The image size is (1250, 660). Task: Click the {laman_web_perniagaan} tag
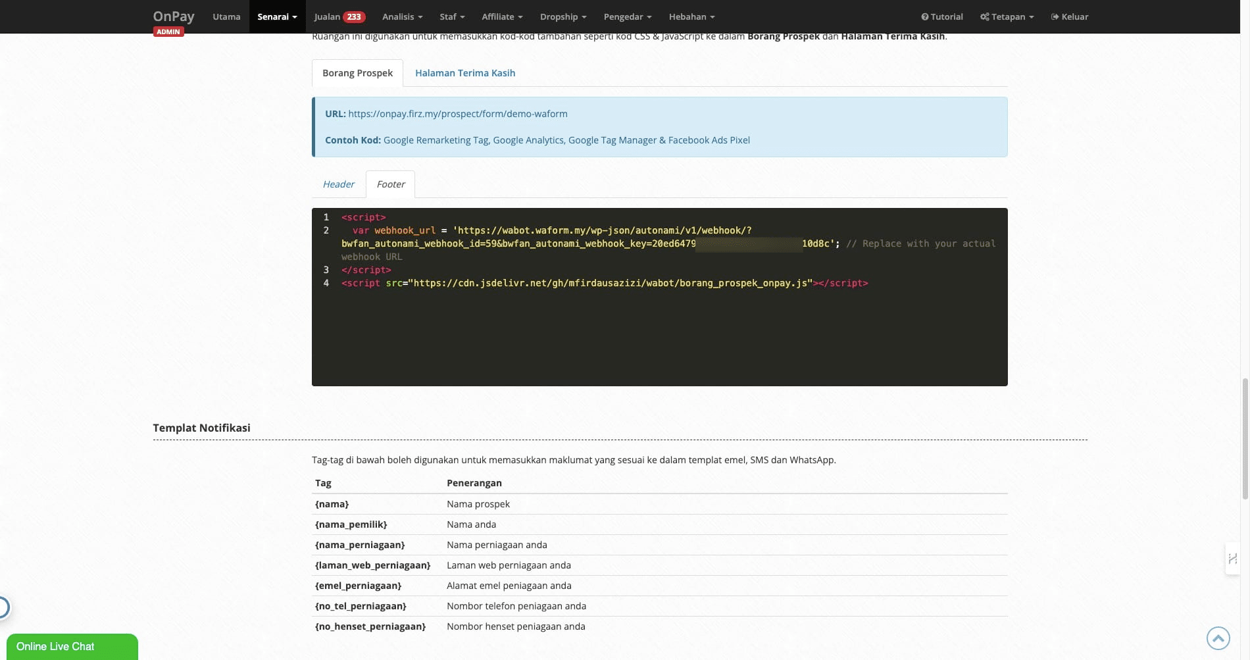coord(372,565)
